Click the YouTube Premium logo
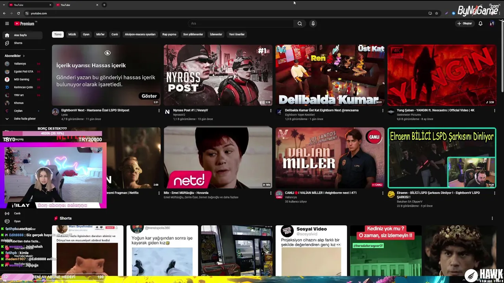Screen dimensions: 504x283 24,24
